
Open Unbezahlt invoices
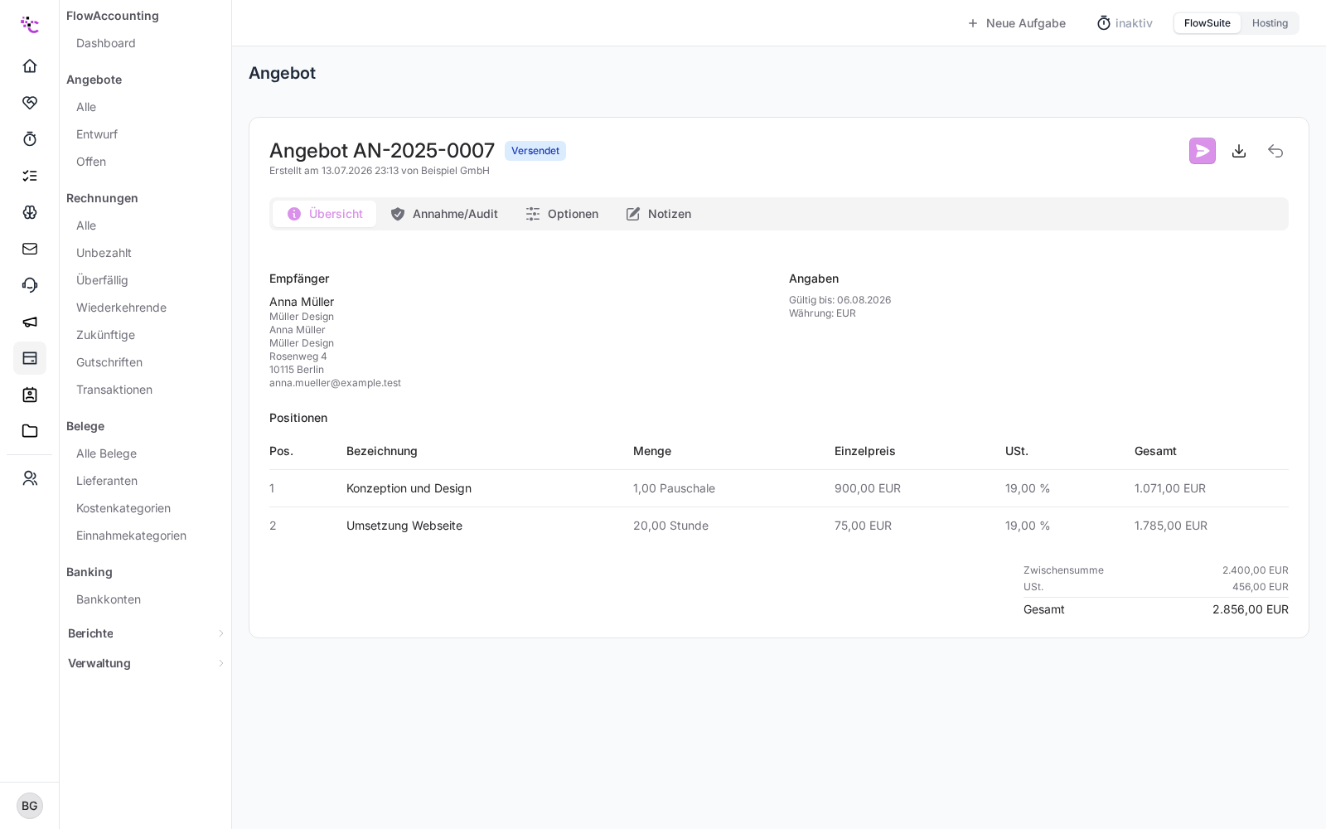pos(104,253)
